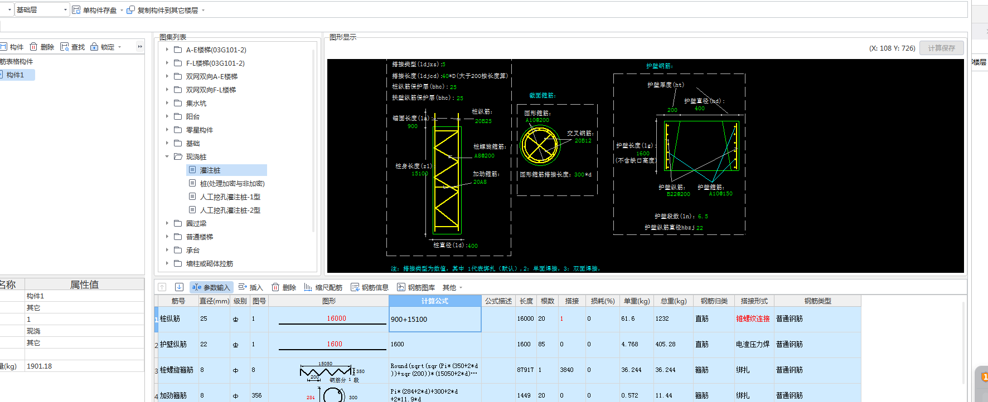Click the 构件 new component icon
988x402 pixels.
point(3,47)
